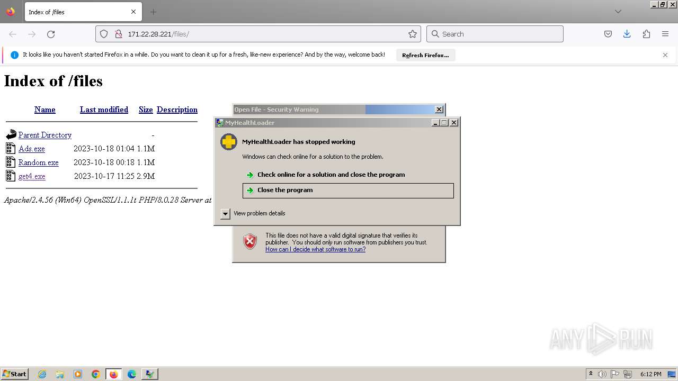Open the Parent Directory link
This screenshot has width=678, height=381.
[x=45, y=135]
